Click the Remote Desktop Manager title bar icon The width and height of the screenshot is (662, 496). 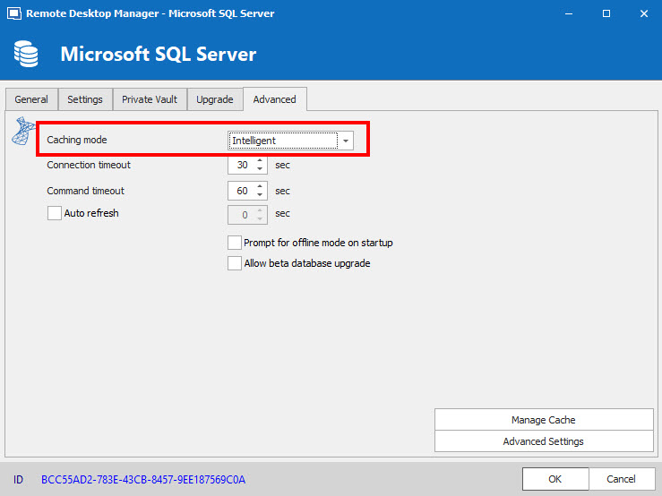(13, 13)
